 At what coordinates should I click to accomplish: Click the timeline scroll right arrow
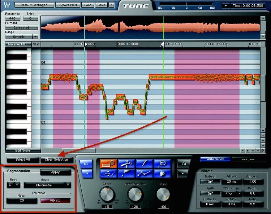click(x=248, y=150)
